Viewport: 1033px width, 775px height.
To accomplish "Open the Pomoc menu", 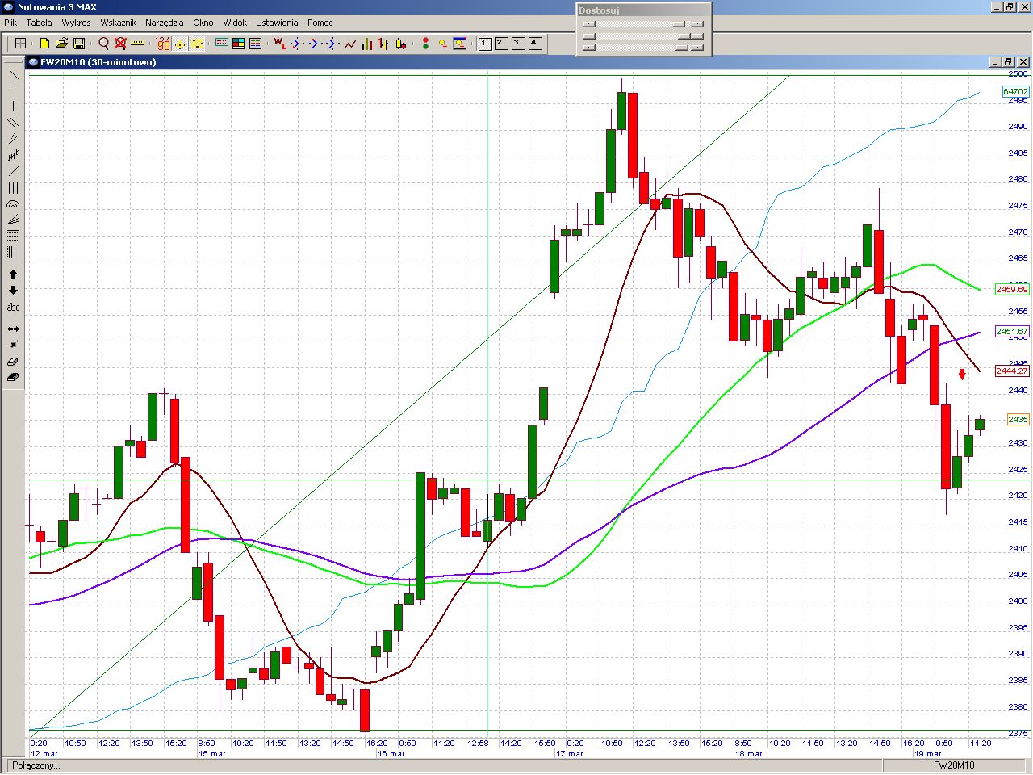I will [320, 23].
